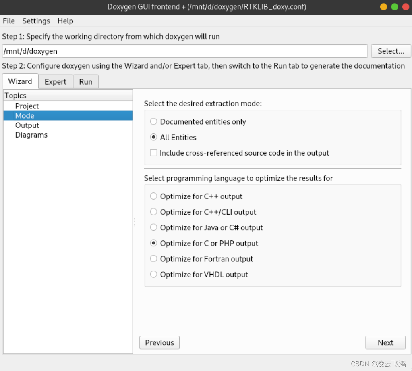The image size is (412, 371).
Task: Click the yellow minimize window button
Action: [383, 7]
